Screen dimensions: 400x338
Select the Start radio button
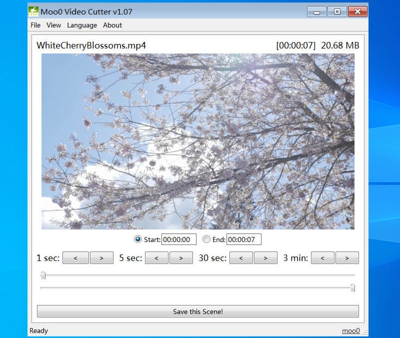pos(138,239)
